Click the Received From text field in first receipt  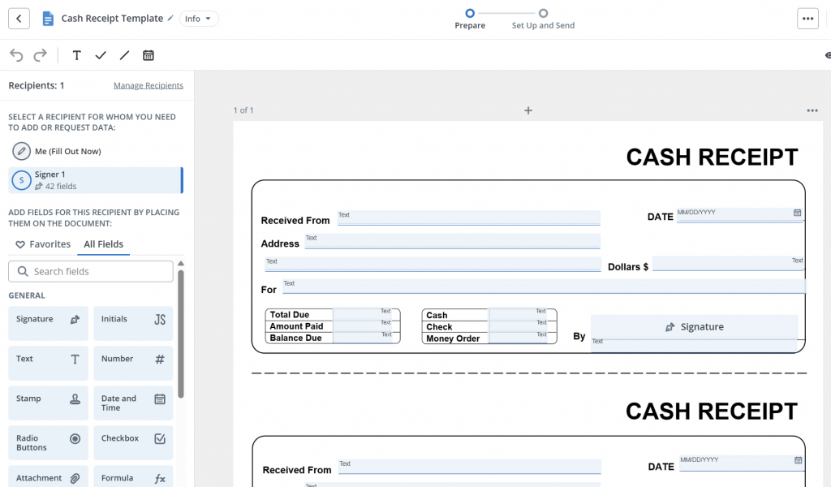(469, 218)
